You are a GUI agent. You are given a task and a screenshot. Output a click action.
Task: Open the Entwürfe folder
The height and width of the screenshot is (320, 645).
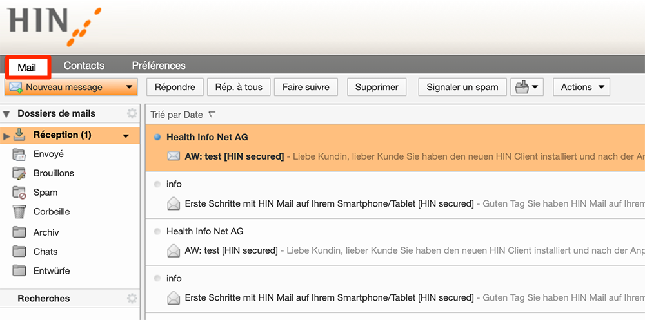pos(52,270)
